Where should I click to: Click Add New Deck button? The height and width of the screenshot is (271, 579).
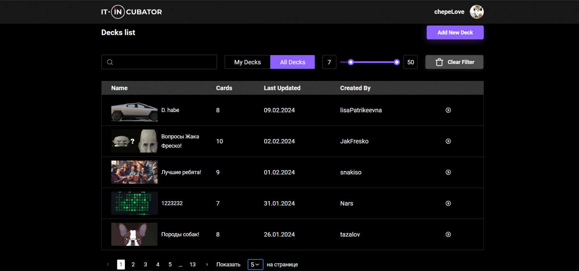tap(455, 33)
